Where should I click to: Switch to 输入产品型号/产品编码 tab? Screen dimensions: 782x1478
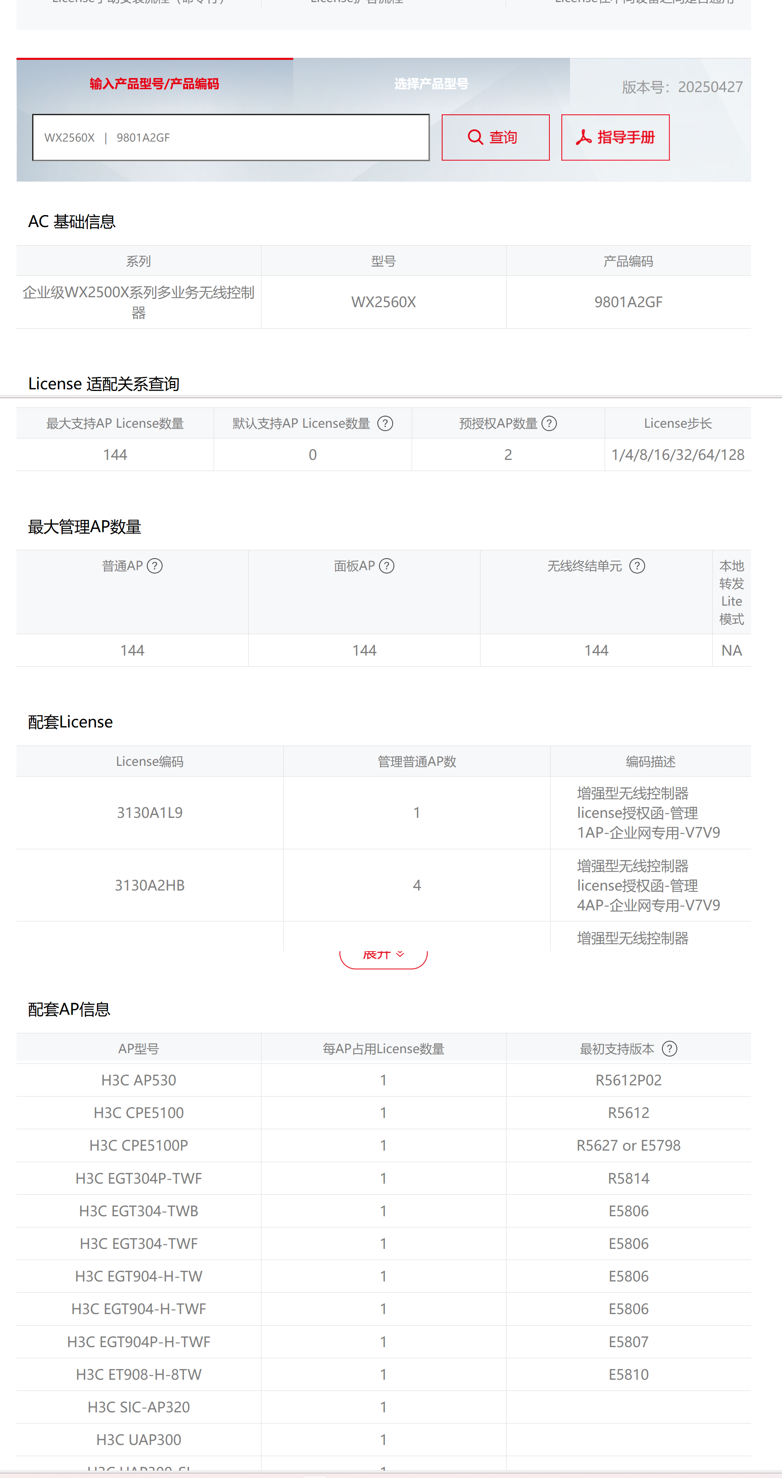click(x=155, y=84)
